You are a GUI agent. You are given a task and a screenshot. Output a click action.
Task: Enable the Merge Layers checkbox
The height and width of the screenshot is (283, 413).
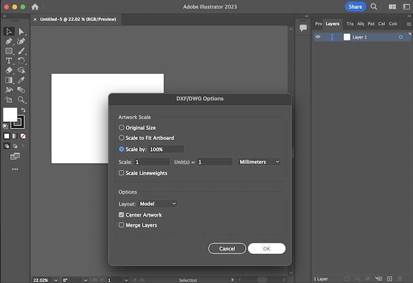pos(121,225)
